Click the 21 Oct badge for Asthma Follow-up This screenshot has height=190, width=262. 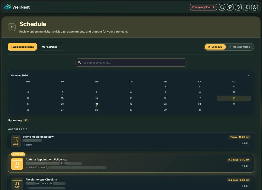(x=17, y=164)
